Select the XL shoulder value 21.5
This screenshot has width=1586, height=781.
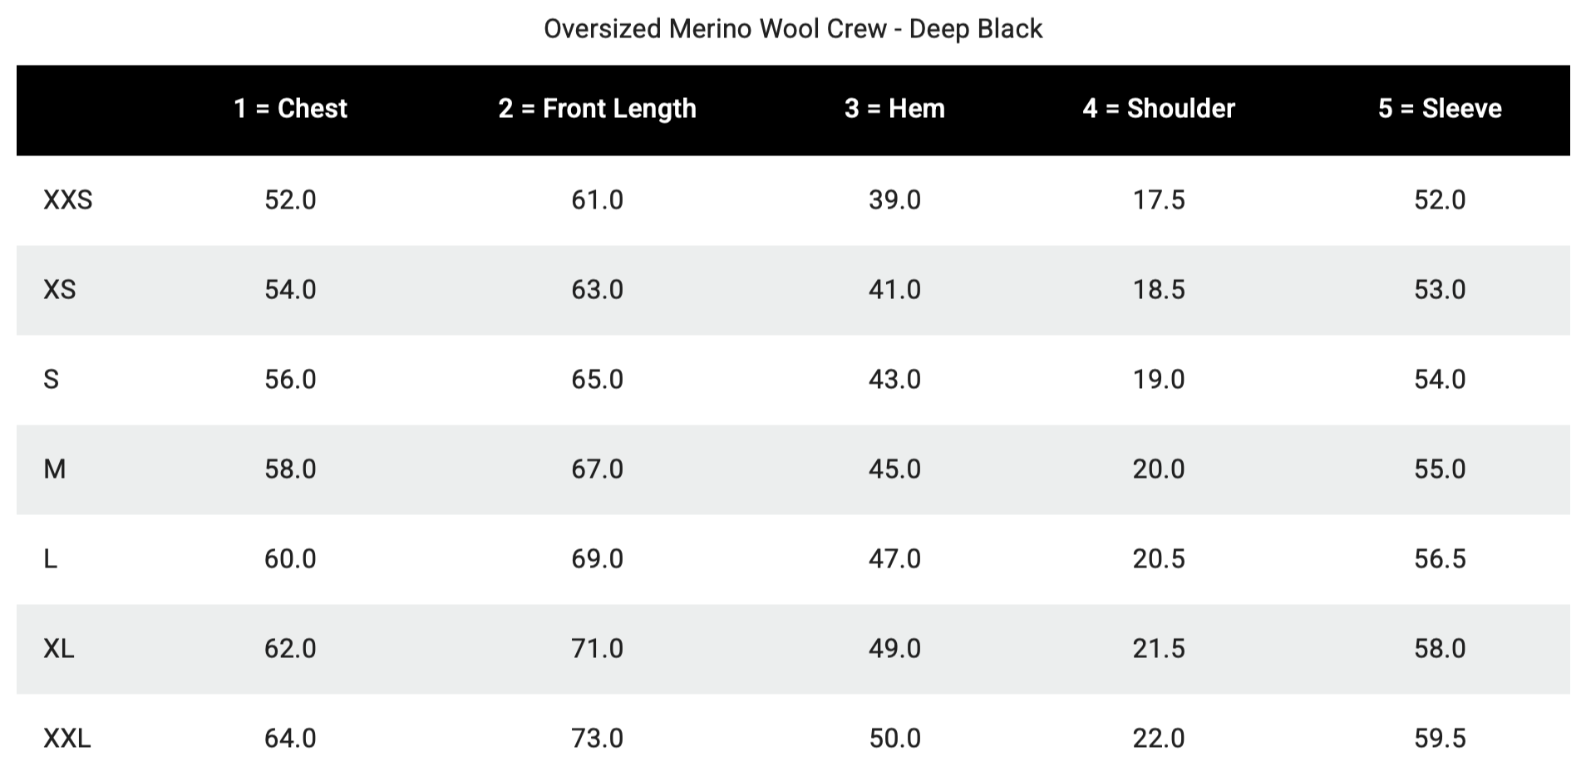1159,649
